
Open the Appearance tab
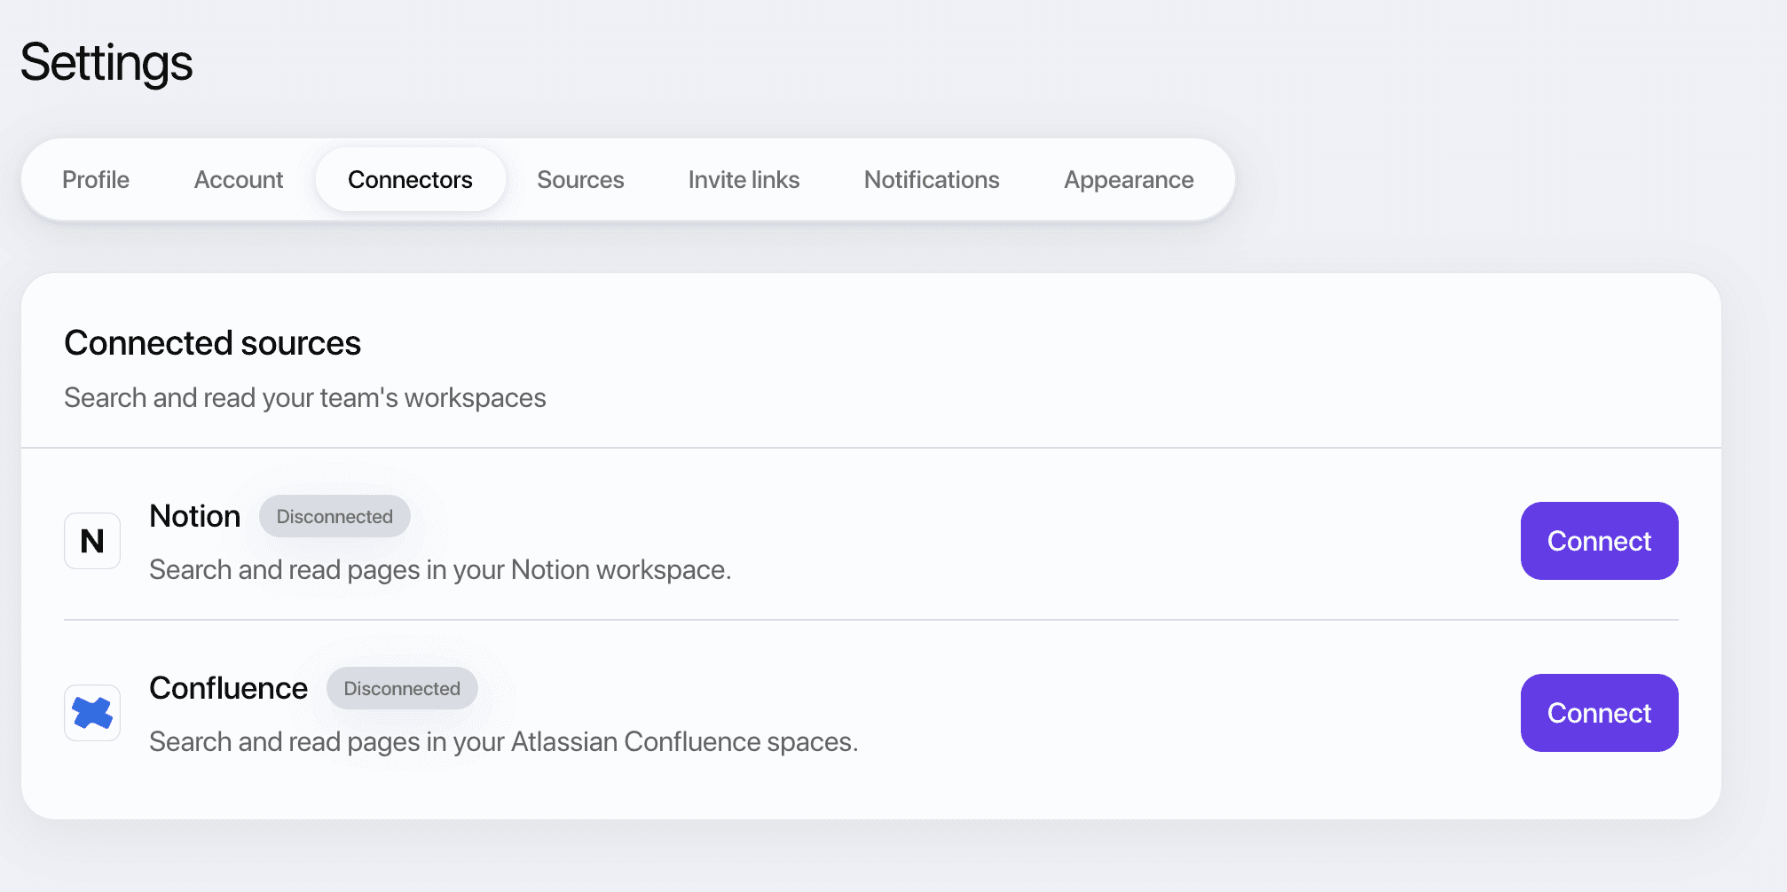coord(1129,179)
